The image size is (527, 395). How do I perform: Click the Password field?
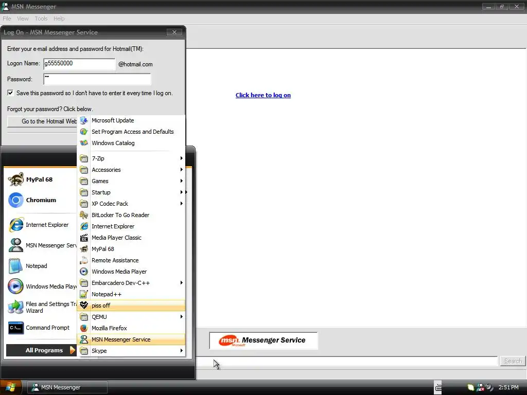coord(97,79)
